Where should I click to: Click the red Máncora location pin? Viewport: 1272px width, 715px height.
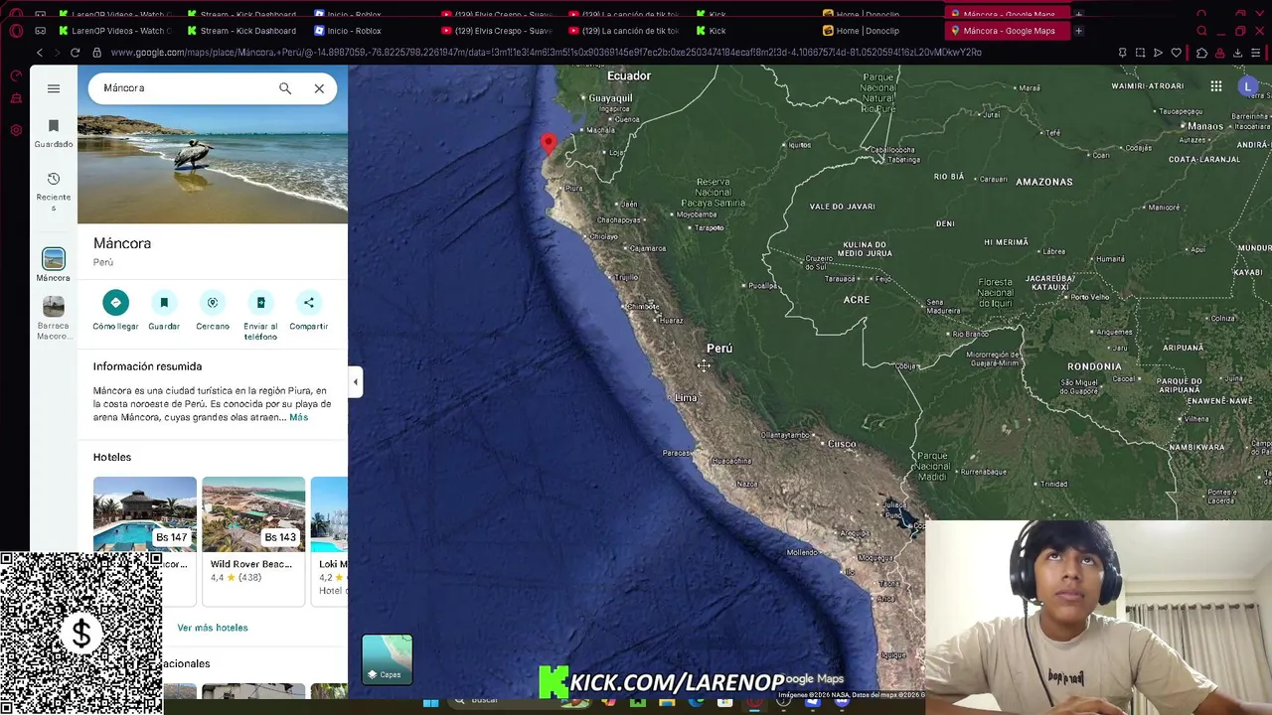tap(548, 145)
